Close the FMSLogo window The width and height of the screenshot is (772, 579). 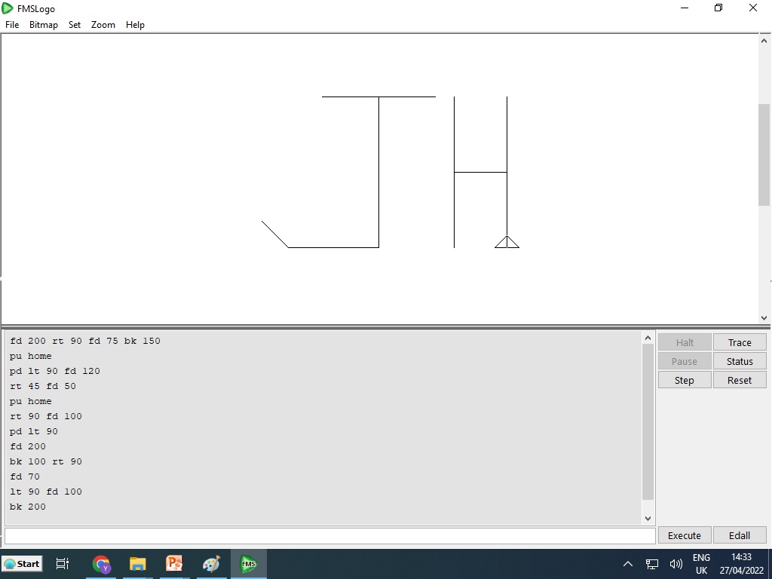tap(753, 8)
